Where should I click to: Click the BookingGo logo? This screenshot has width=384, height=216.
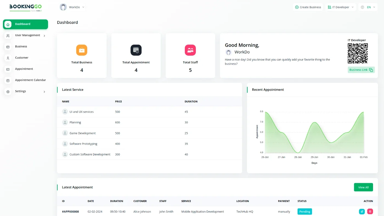[26, 7]
